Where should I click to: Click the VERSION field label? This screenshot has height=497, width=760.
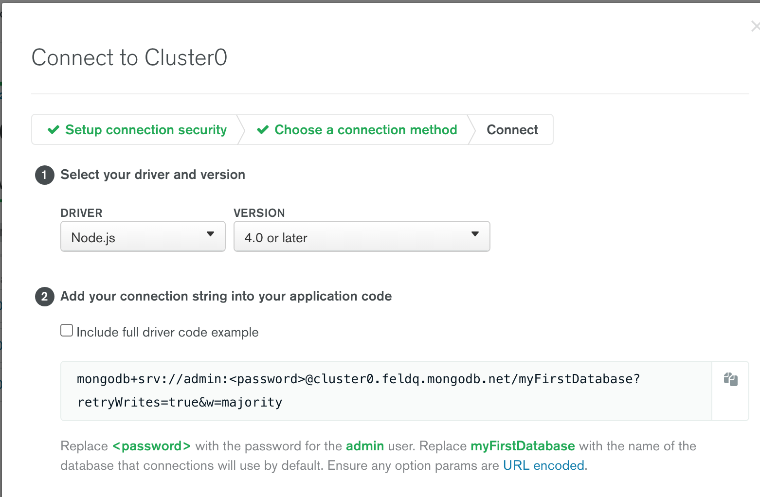coord(259,213)
